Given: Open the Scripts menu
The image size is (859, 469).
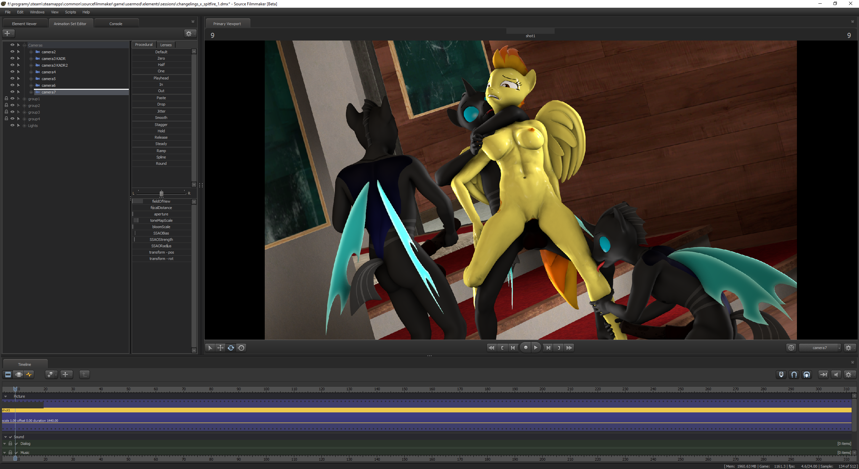Looking at the screenshot, I should click(70, 12).
